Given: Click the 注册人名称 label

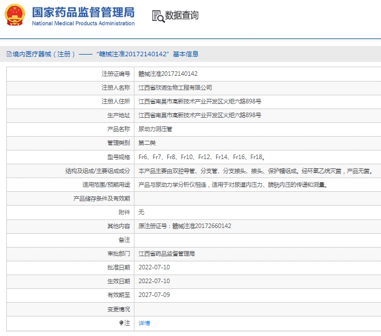Looking at the screenshot, I should (116, 88).
